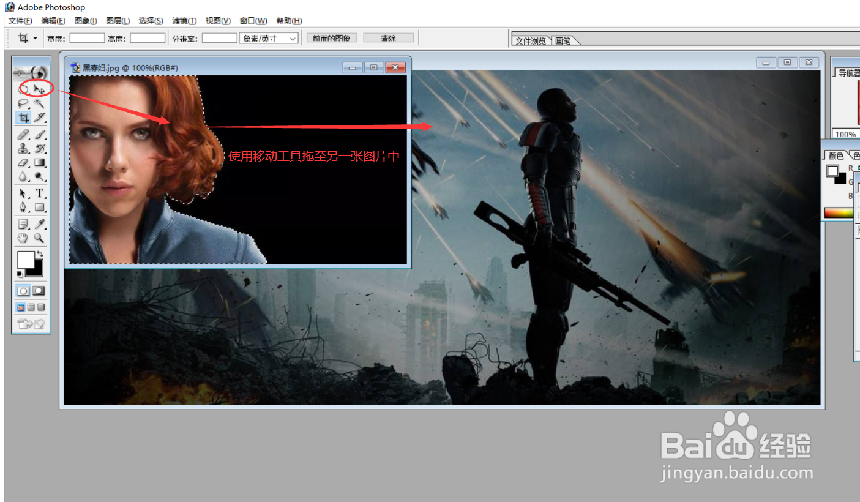860x502 pixels.
Task: Select Full Screen with Menu Bar mode
Action: click(31, 307)
